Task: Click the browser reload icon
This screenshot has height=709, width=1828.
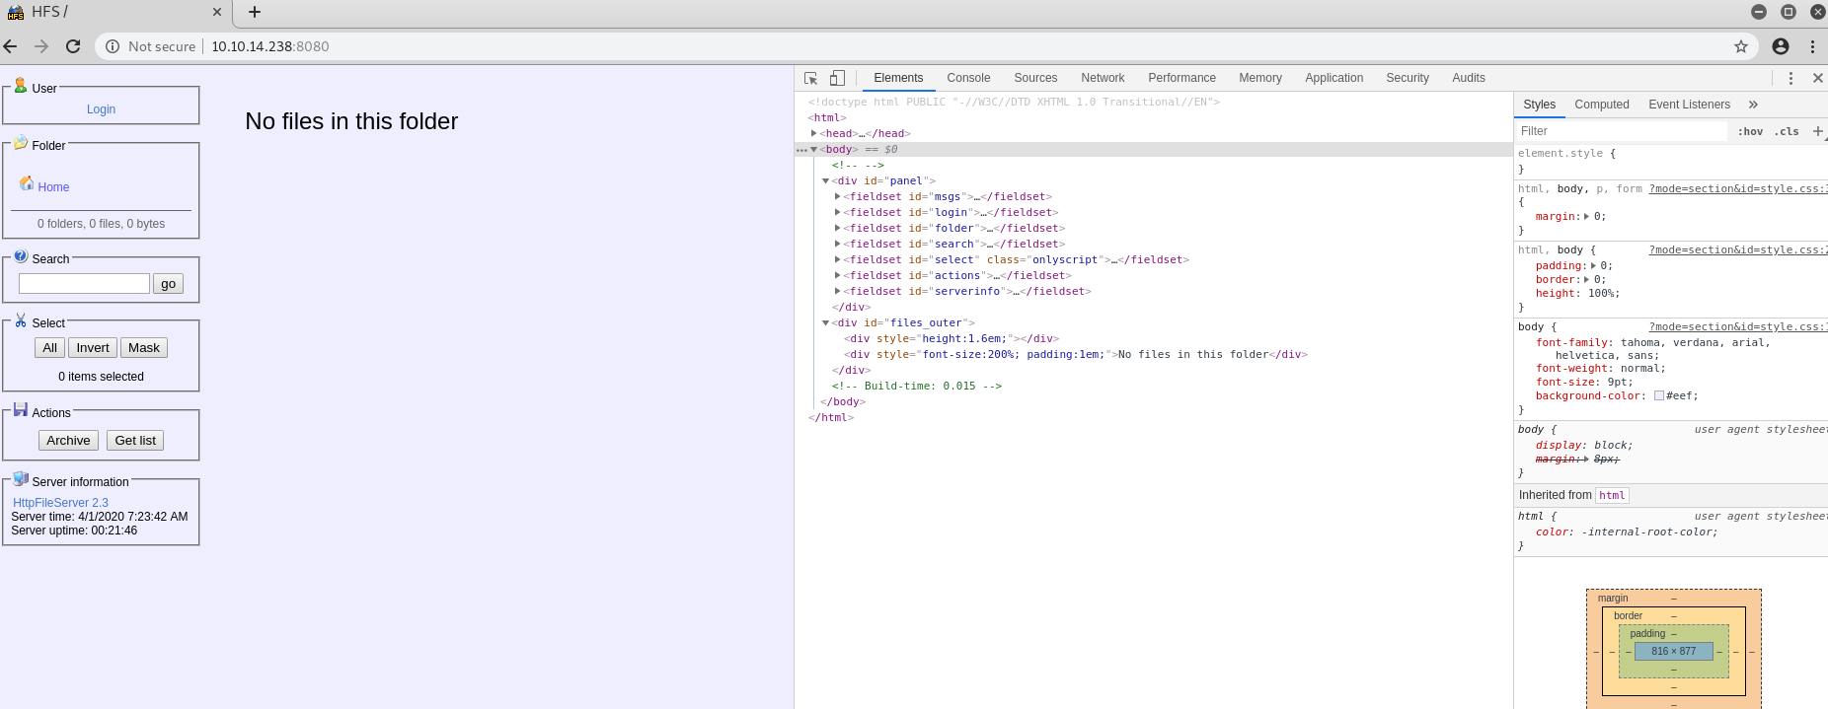Action: tap(73, 46)
